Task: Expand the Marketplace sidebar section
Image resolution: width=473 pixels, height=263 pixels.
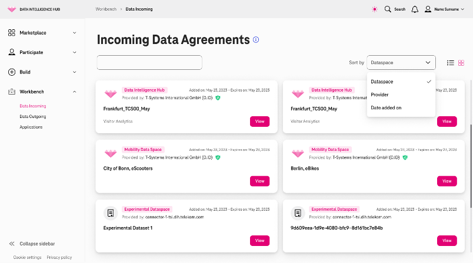Action: 42,33
